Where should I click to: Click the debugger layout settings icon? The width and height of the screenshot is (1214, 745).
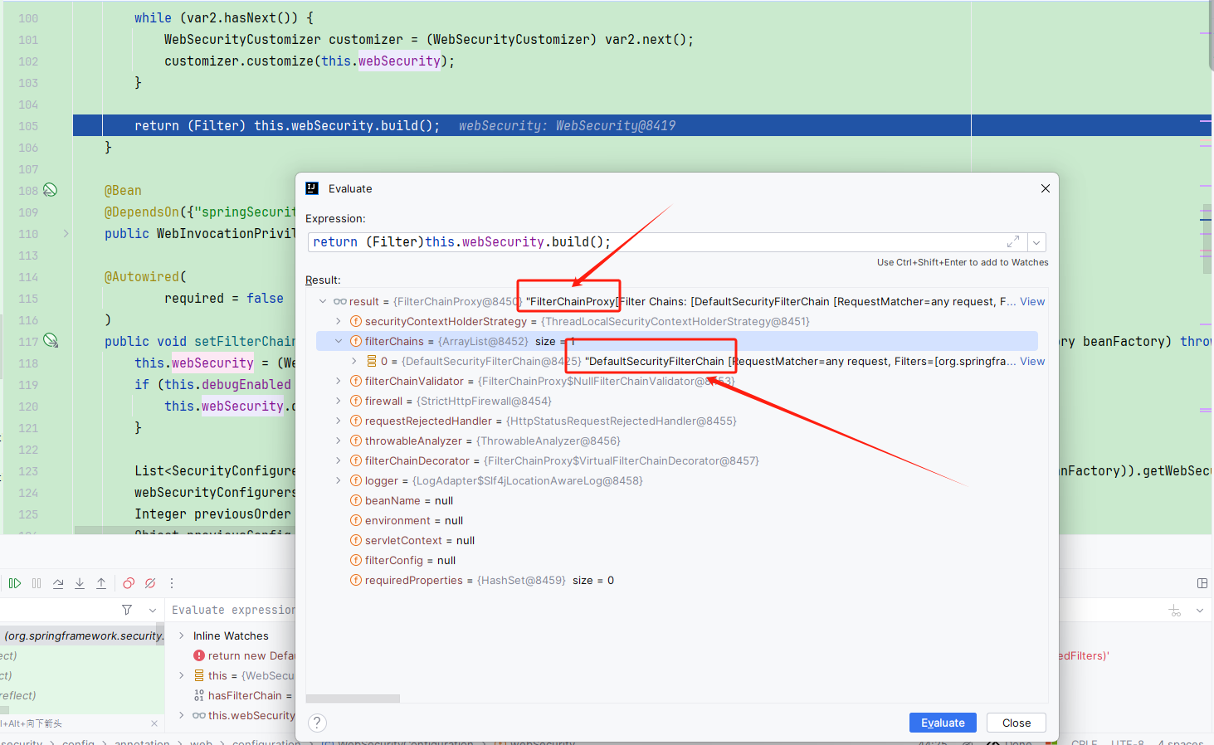pos(1202,583)
